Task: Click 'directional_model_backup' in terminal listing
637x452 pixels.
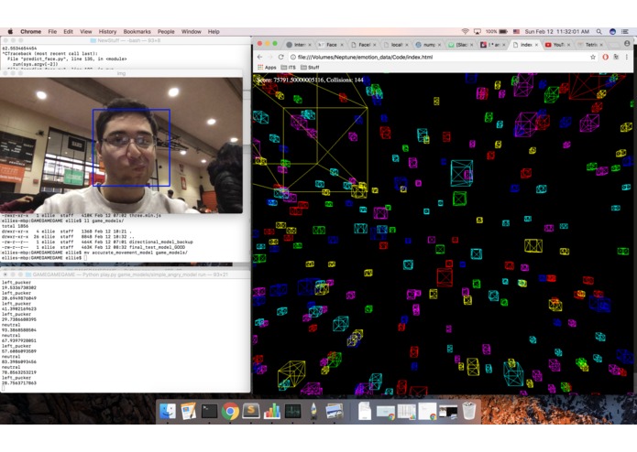Action: tap(160, 242)
